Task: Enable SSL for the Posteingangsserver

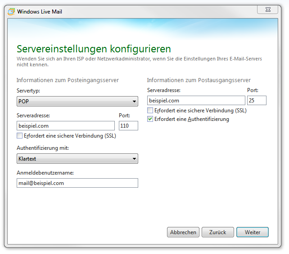Action: [19, 136]
